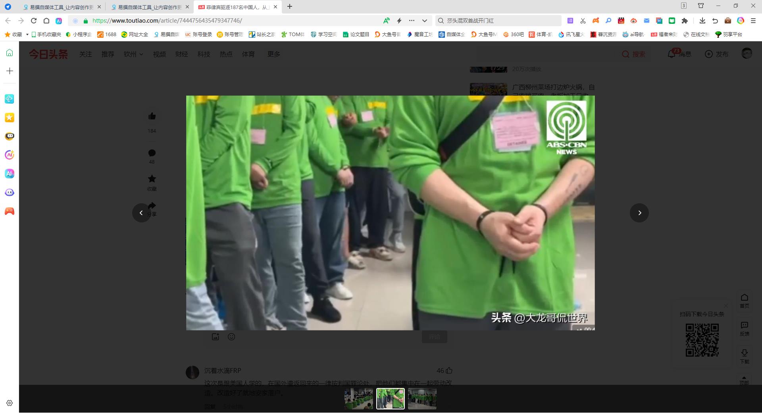
Task: Open a new browser tab
Action: point(290,7)
